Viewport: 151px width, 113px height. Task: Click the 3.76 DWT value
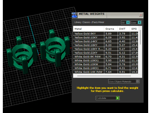tap(122, 64)
